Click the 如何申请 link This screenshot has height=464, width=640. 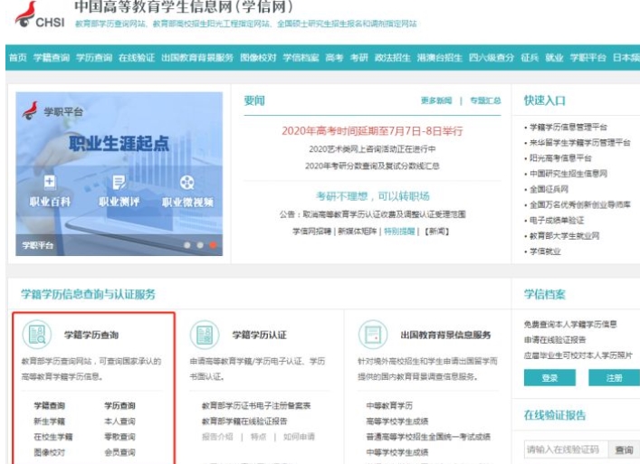point(299,437)
